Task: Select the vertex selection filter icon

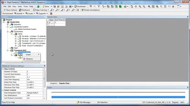Action: [x=108, y=6]
